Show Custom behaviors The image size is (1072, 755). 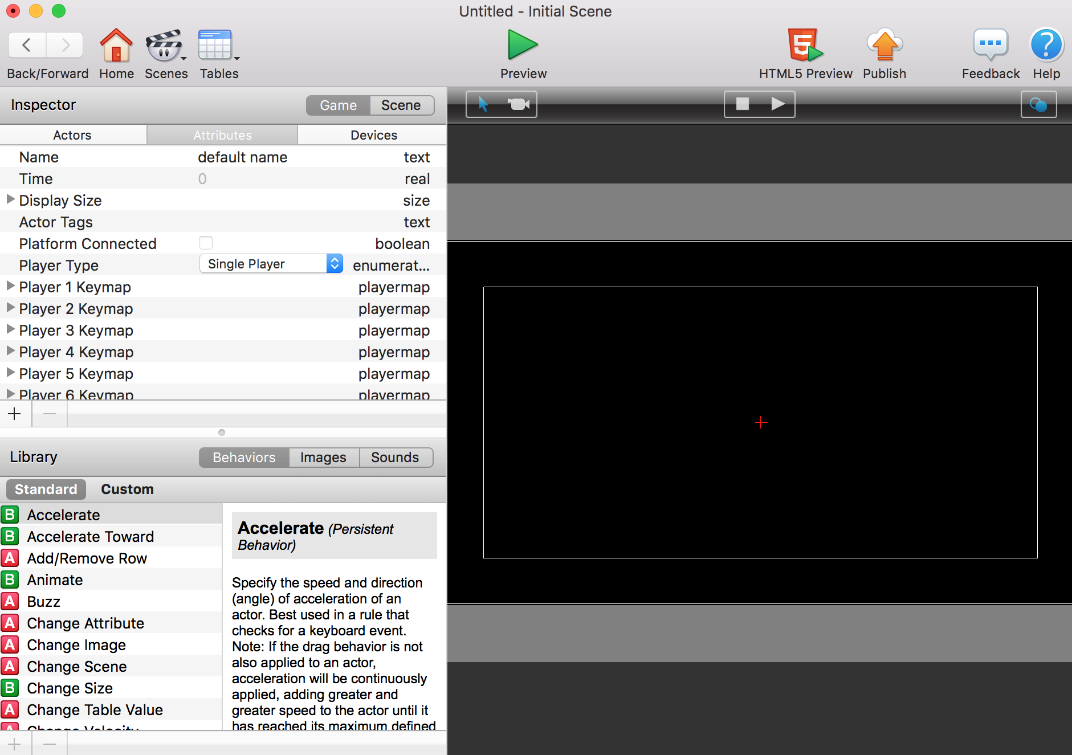point(127,489)
